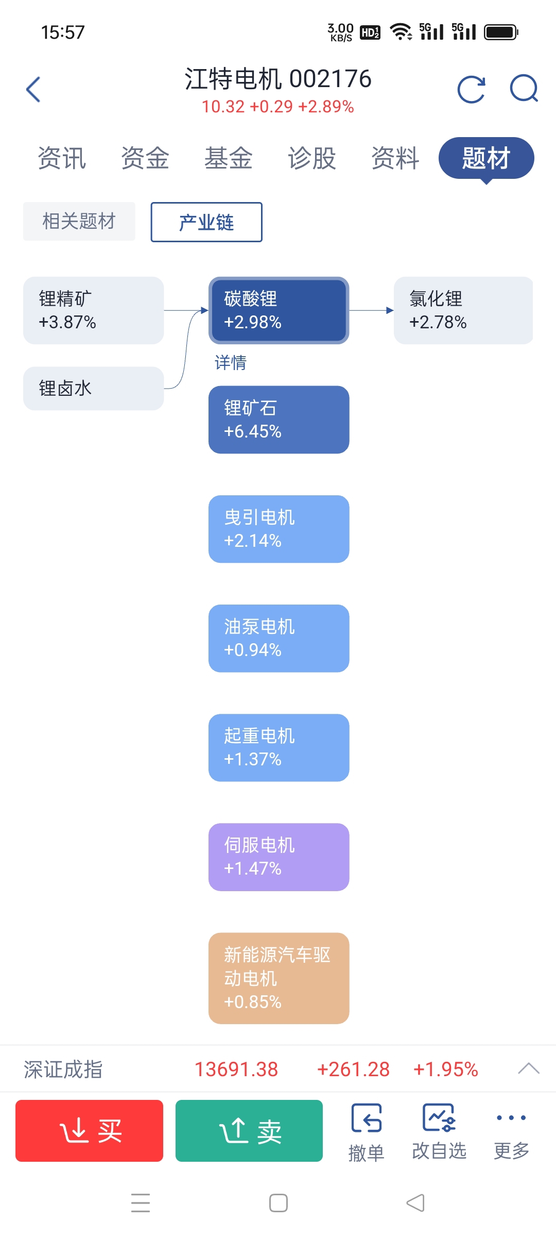556x1237 pixels.
Task: Tap the cancel order (撤单) icon
Action: (366, 1118)
